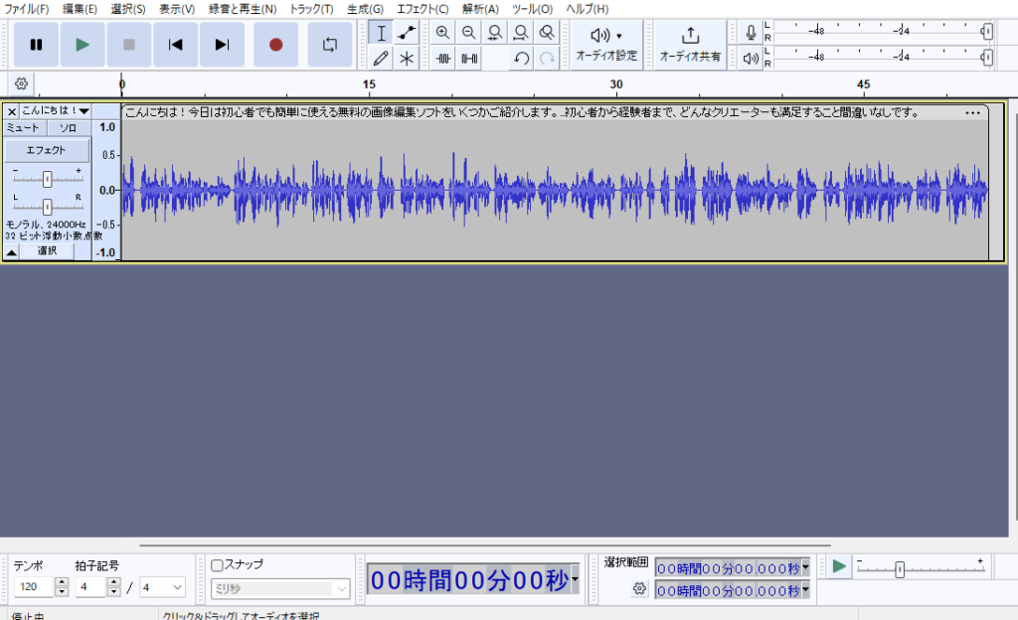
Task: Open the ファイル(F) menu
Action: [26, 9]
